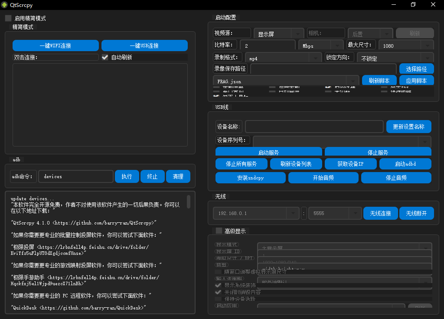Click the 选择路径 button
Screen dimensions: 444x319
tap(416, 69)
